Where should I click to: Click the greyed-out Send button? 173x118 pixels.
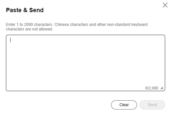[152, 105]
